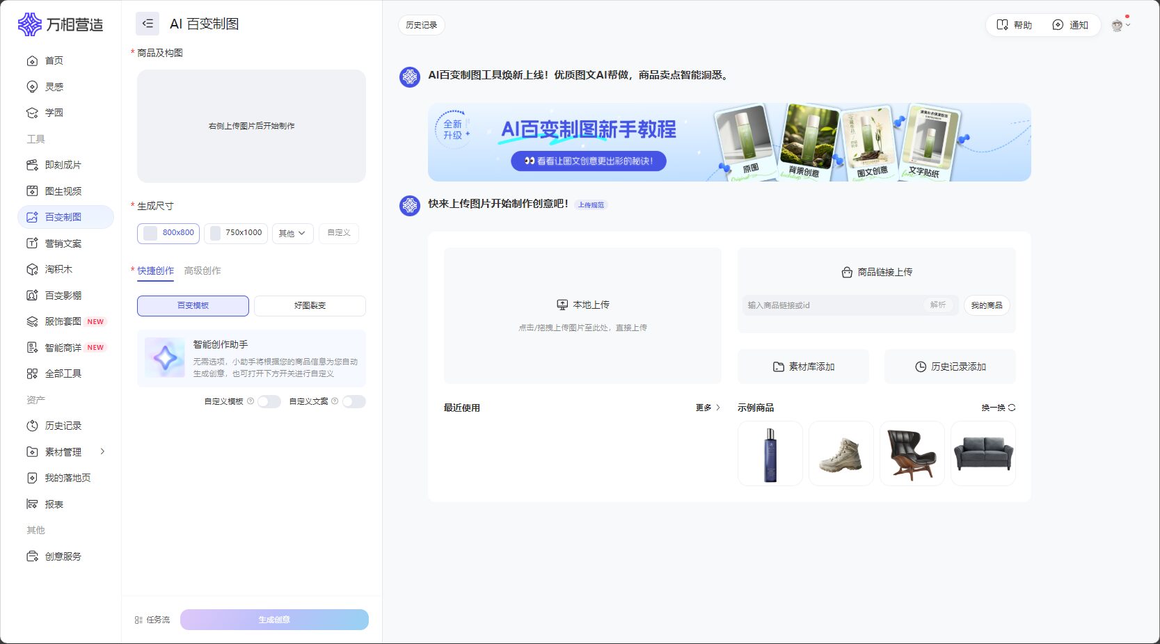Click 解析 parse button
The height and width of the screenshot is (644, 1160).
(938, 305)
